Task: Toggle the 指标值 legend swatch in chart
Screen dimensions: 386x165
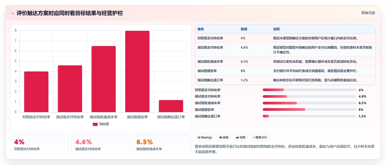Action: coord(95,124)
